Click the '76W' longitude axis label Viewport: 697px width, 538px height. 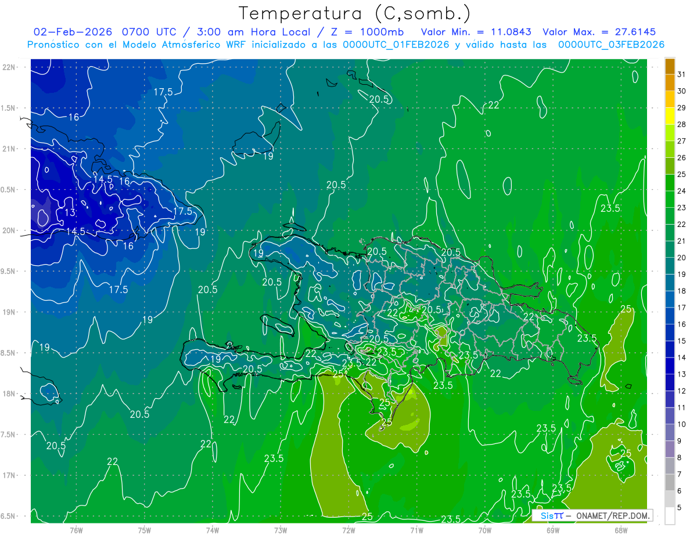(x=76, y=530)
